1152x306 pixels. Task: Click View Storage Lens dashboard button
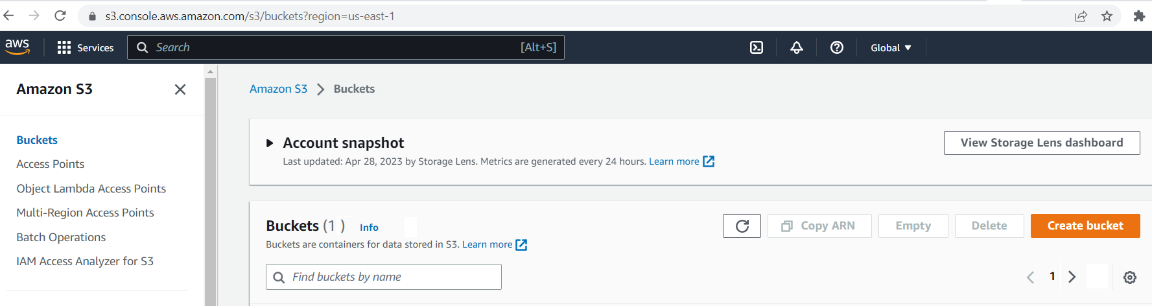1041,143
